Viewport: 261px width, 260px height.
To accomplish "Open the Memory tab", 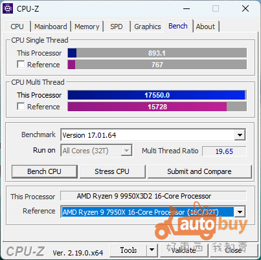I will click(x=87, y=27).
